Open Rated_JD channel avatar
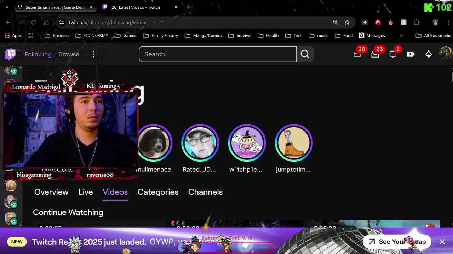Image resolution: width=453 pixels, height=254 pixels. [x=200, y=143]
